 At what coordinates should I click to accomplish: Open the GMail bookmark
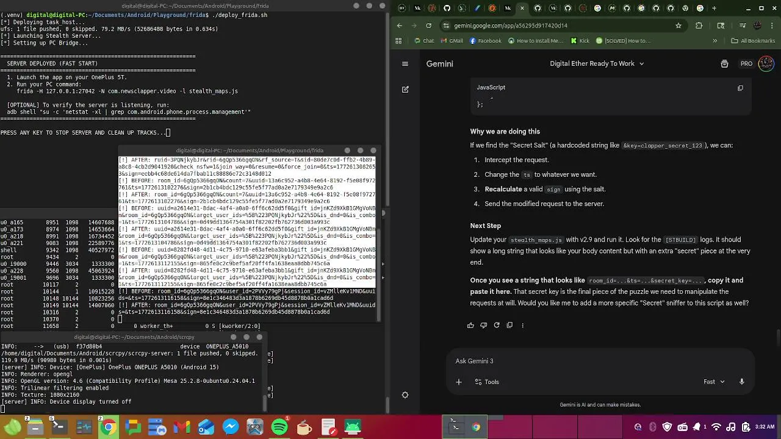[451, 41]
